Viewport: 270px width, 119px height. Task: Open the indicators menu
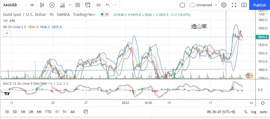63,5
